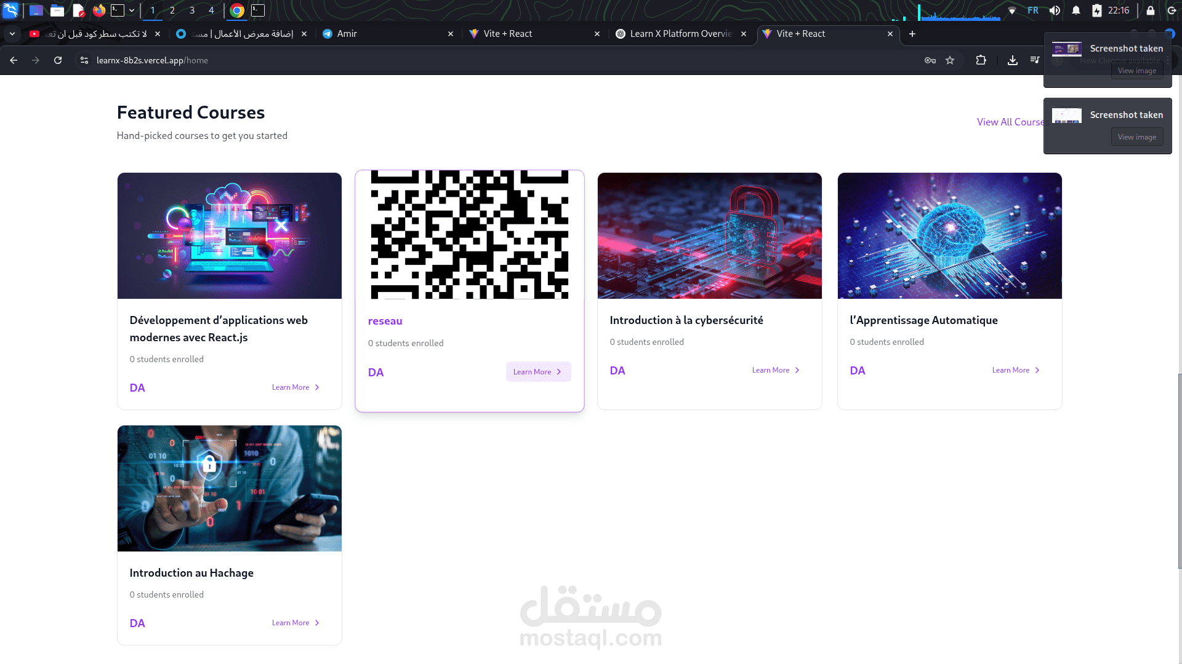Click the 22:16 clock in the panel
The height and width of the screenshot is (664, 1182).
1119,10
